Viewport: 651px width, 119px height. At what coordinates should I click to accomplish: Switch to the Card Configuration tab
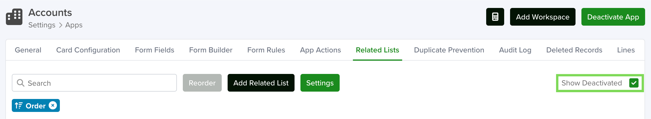click(x=88, y=50)
